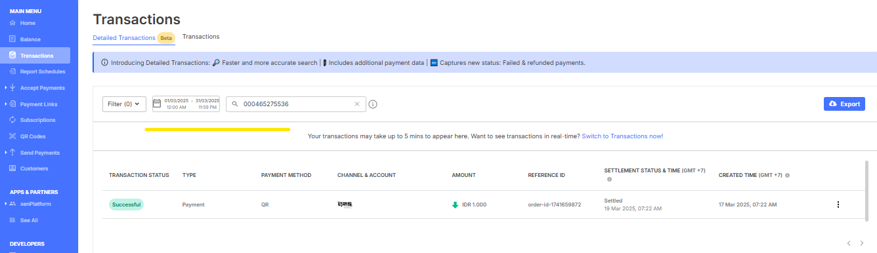Viewport: 877px width, 253px height.
Task: Click Switch to Transactions now link
Action: (622, 136)
